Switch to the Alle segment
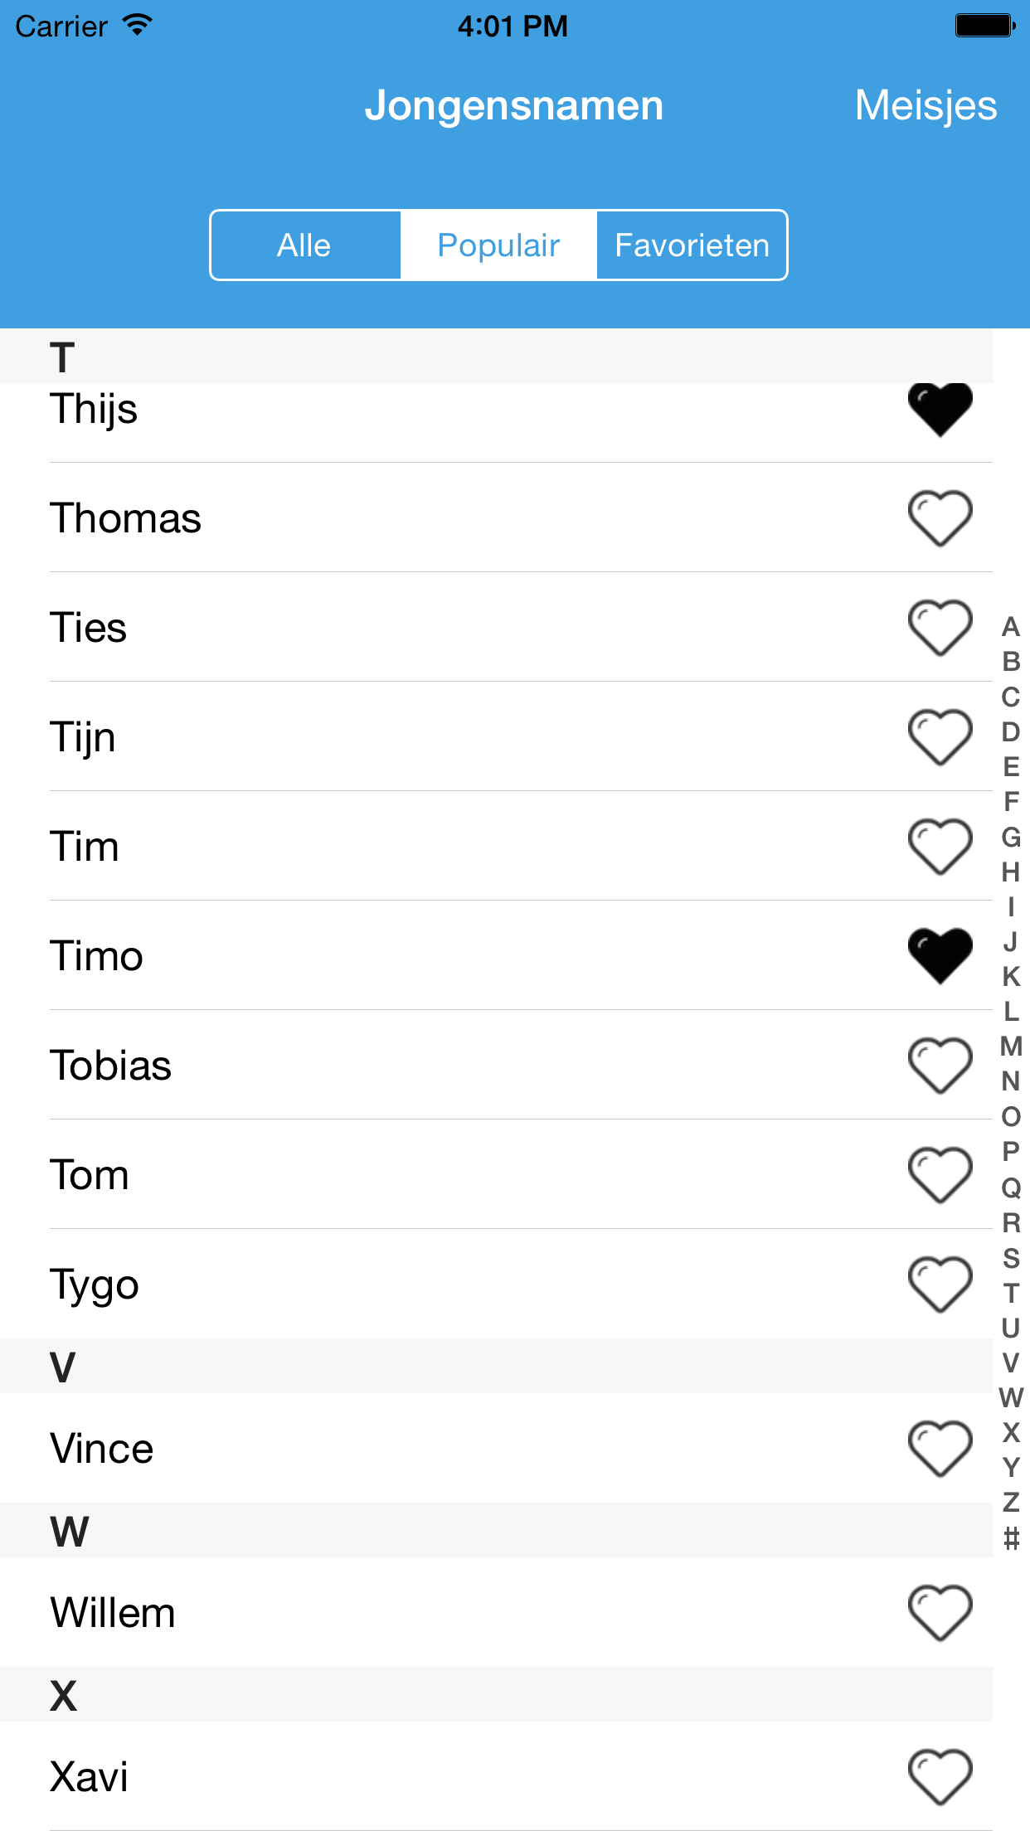The width and height of the screenshot is (1030, 1831). point(304,245)
